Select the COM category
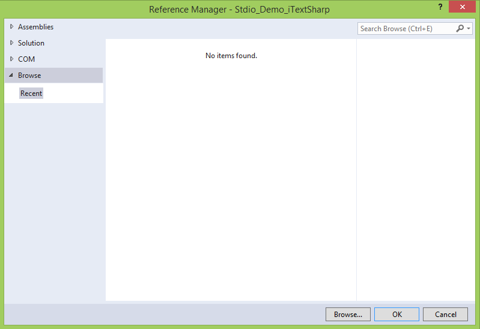 (x=26, y=59)
